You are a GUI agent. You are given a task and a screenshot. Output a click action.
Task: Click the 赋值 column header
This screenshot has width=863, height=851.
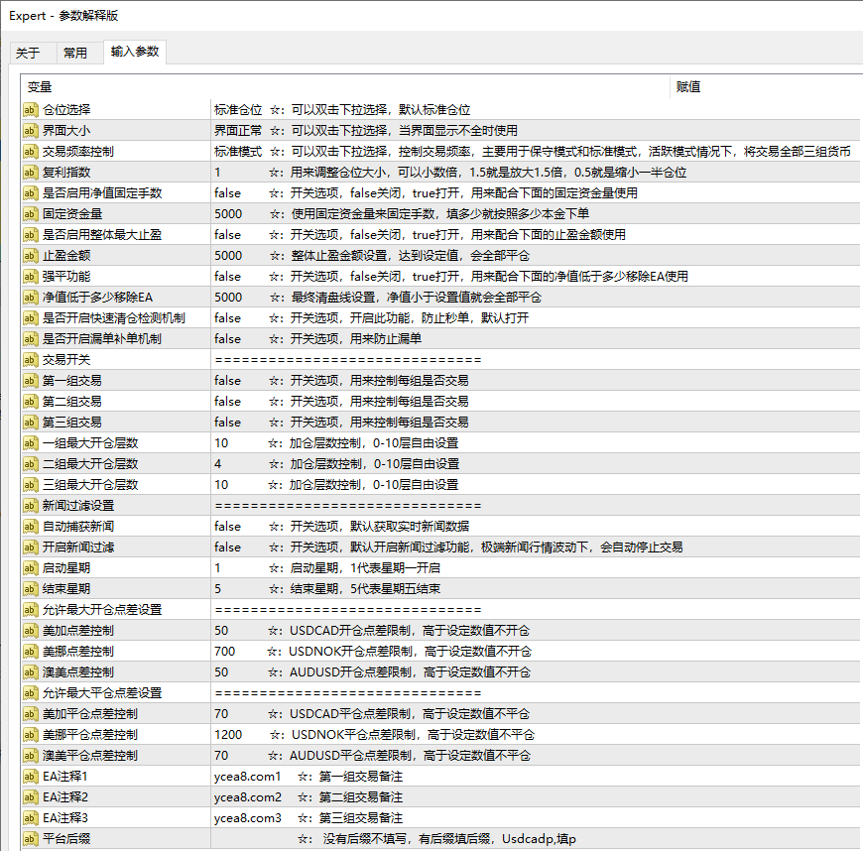(688, 87)
